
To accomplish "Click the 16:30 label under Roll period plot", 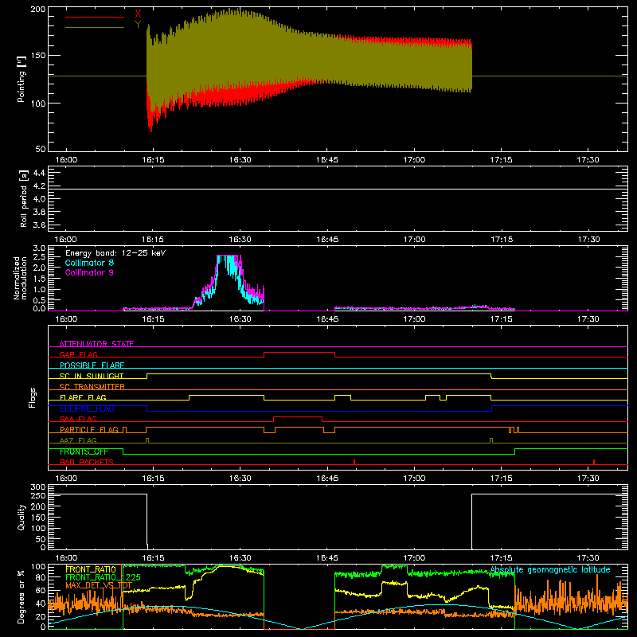I will tap(240, 240).
